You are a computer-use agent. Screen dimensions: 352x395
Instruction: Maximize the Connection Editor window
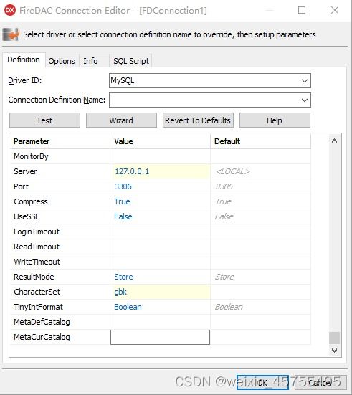coord(302,10)
